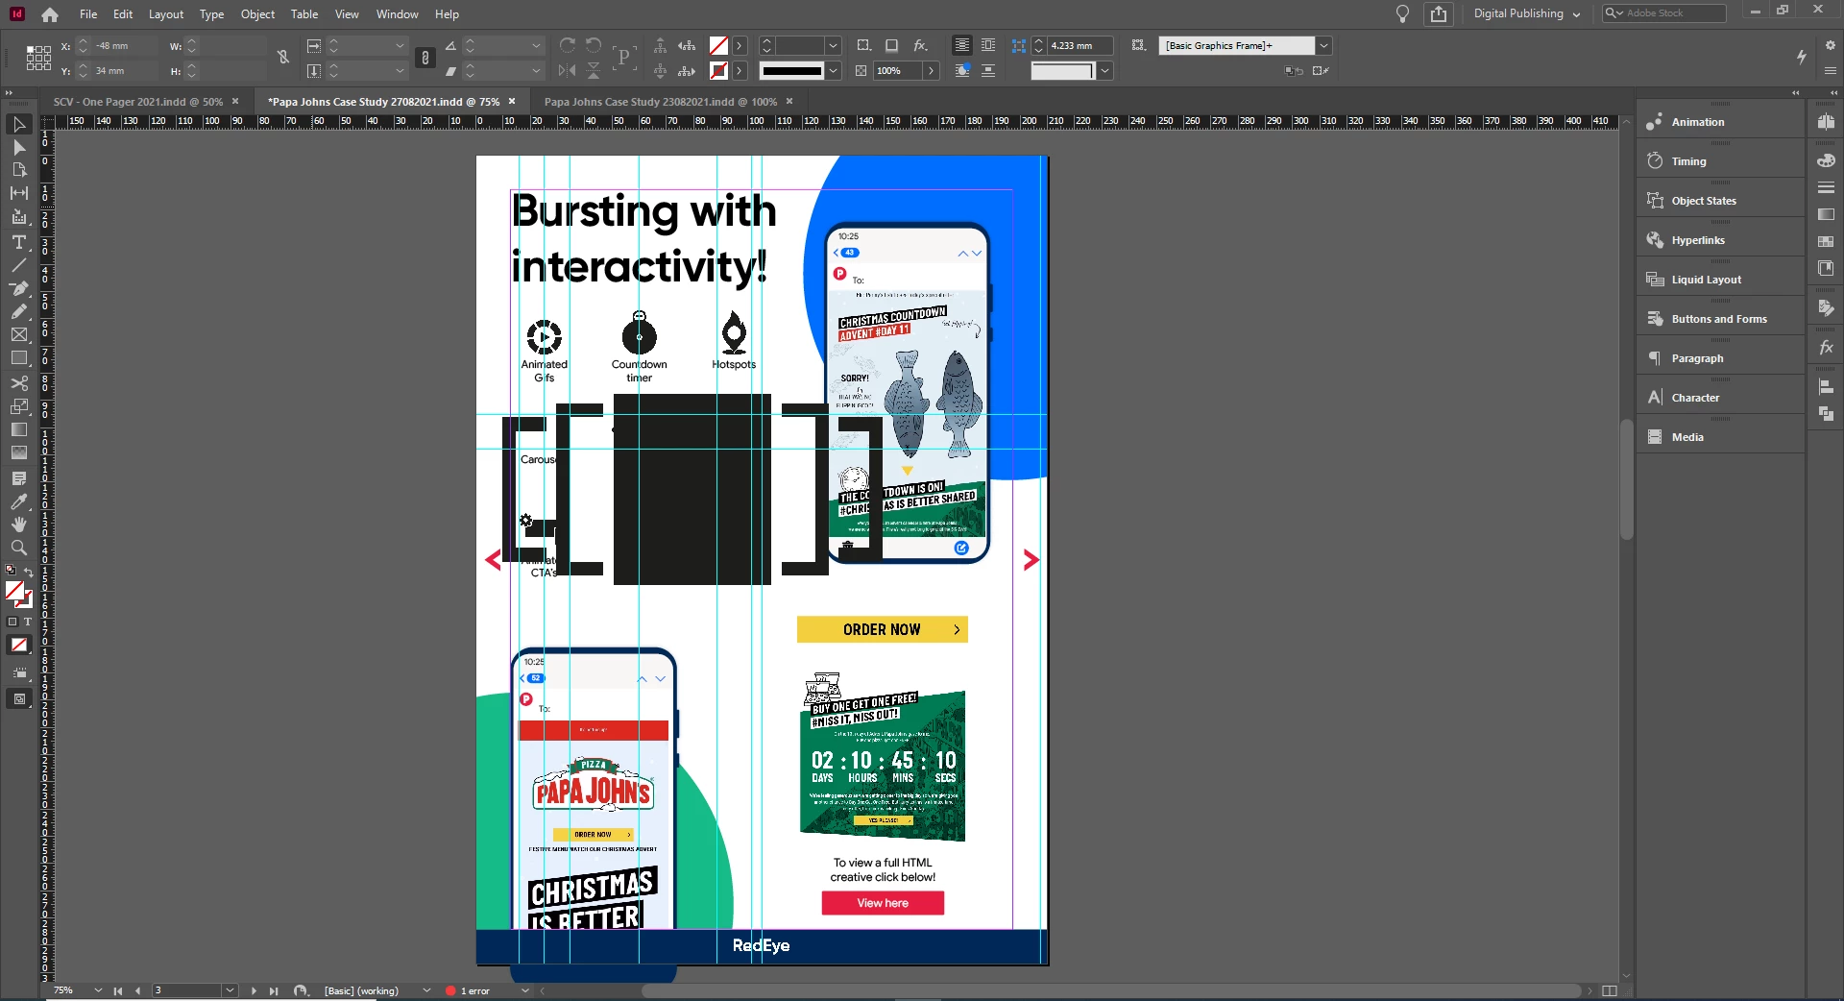The height and width of the screenshot is (1001, 1844).
Task: Flip the selection horizontally
Action: point(568,70)
